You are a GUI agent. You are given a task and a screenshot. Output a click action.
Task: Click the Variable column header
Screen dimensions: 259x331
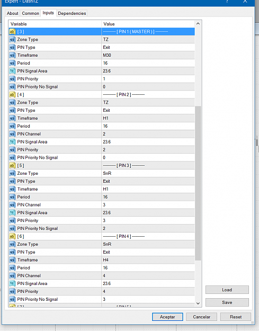point(55,24)
